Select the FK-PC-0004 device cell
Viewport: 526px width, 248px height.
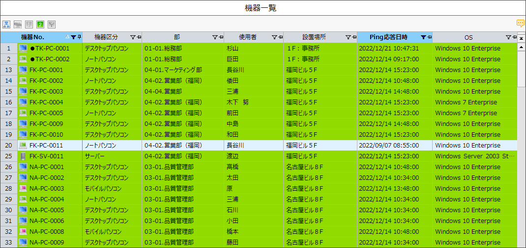pyautogui.click(x=46, y=102)
